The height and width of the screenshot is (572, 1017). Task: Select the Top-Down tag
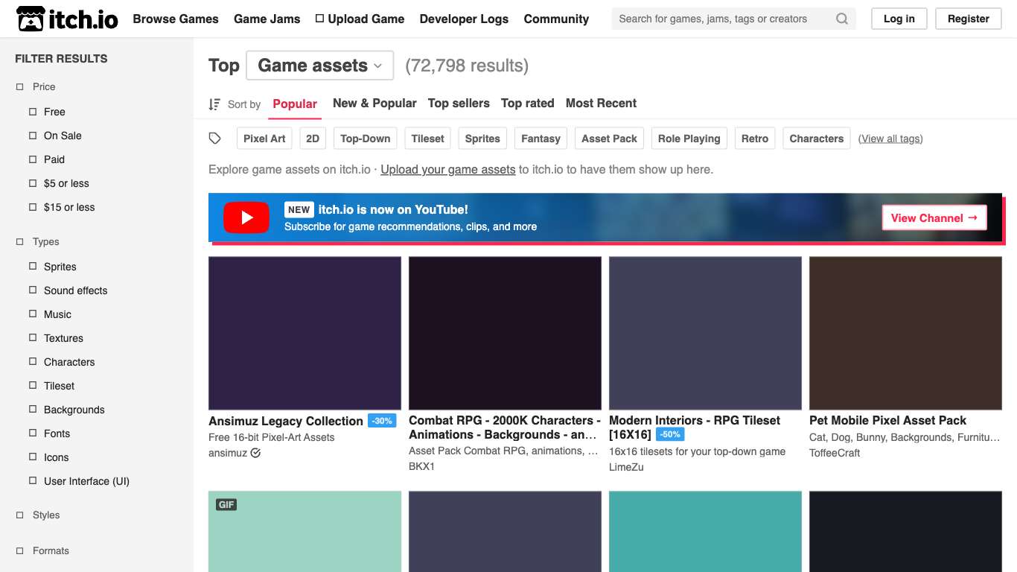click(366, 139)
